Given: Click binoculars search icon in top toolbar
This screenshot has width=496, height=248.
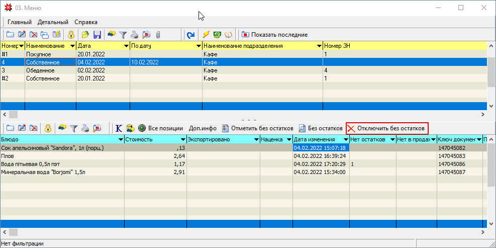Looking at the screenshot, I should tap(112, 34).
